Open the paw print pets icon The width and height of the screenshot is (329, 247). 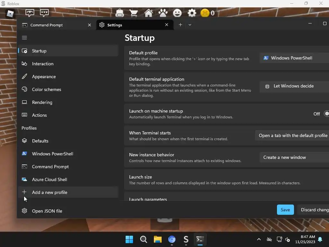tap(163, 13)
